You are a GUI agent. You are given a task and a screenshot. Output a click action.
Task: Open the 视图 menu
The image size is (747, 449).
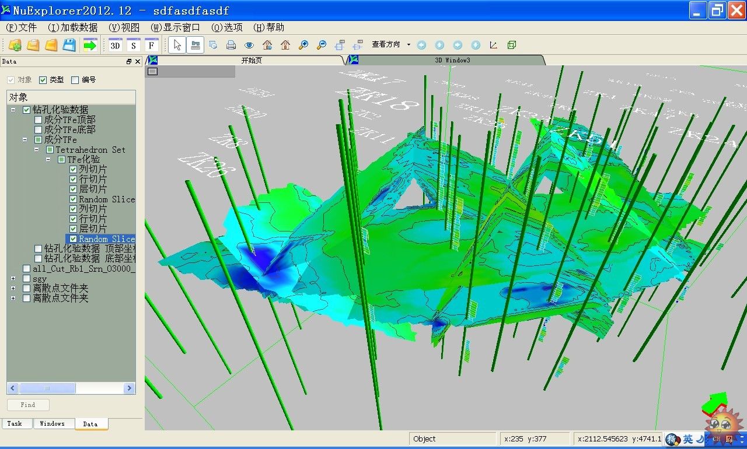coord(124,27)
